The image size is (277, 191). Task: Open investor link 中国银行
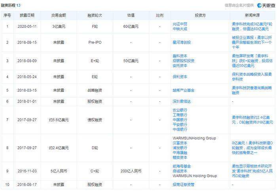coord(180,120)
